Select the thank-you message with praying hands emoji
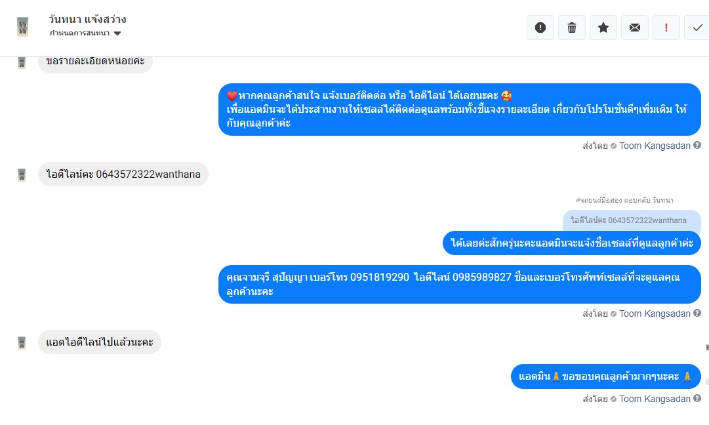The image size is (709, 425). tap(606, 376)
